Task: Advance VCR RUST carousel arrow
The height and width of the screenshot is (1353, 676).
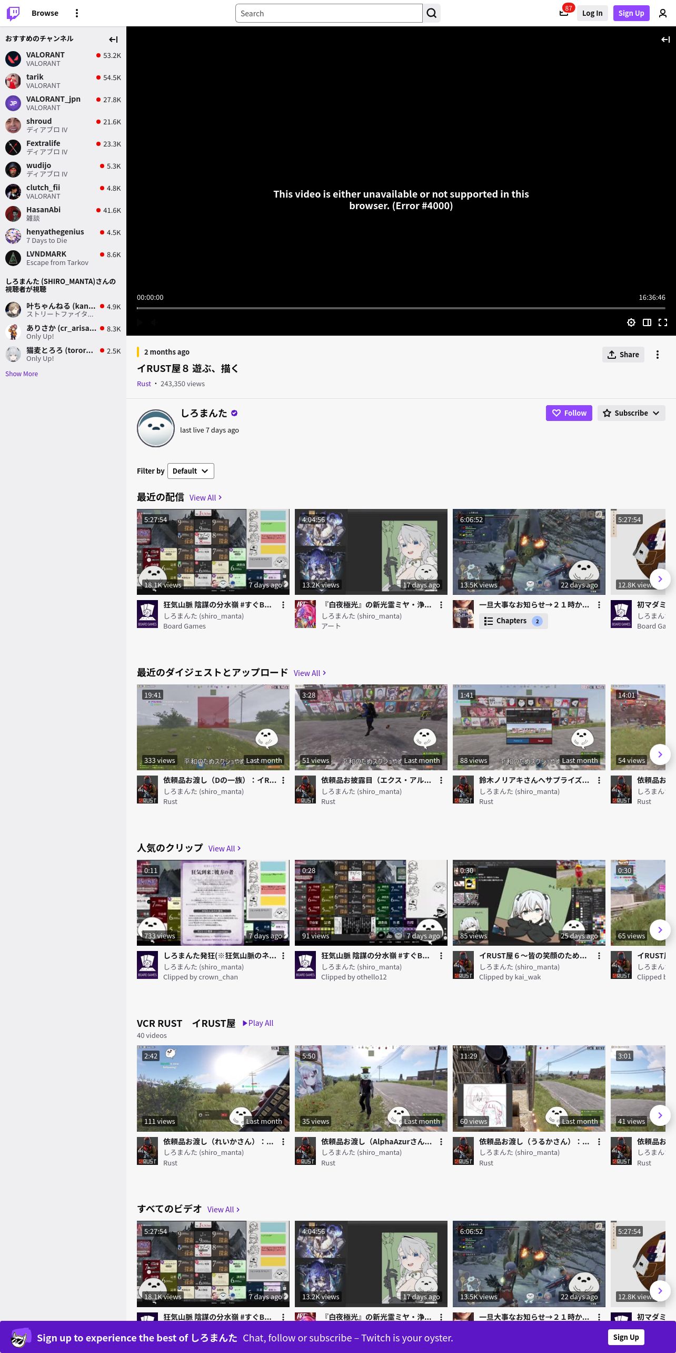Action: point(660,1115)
